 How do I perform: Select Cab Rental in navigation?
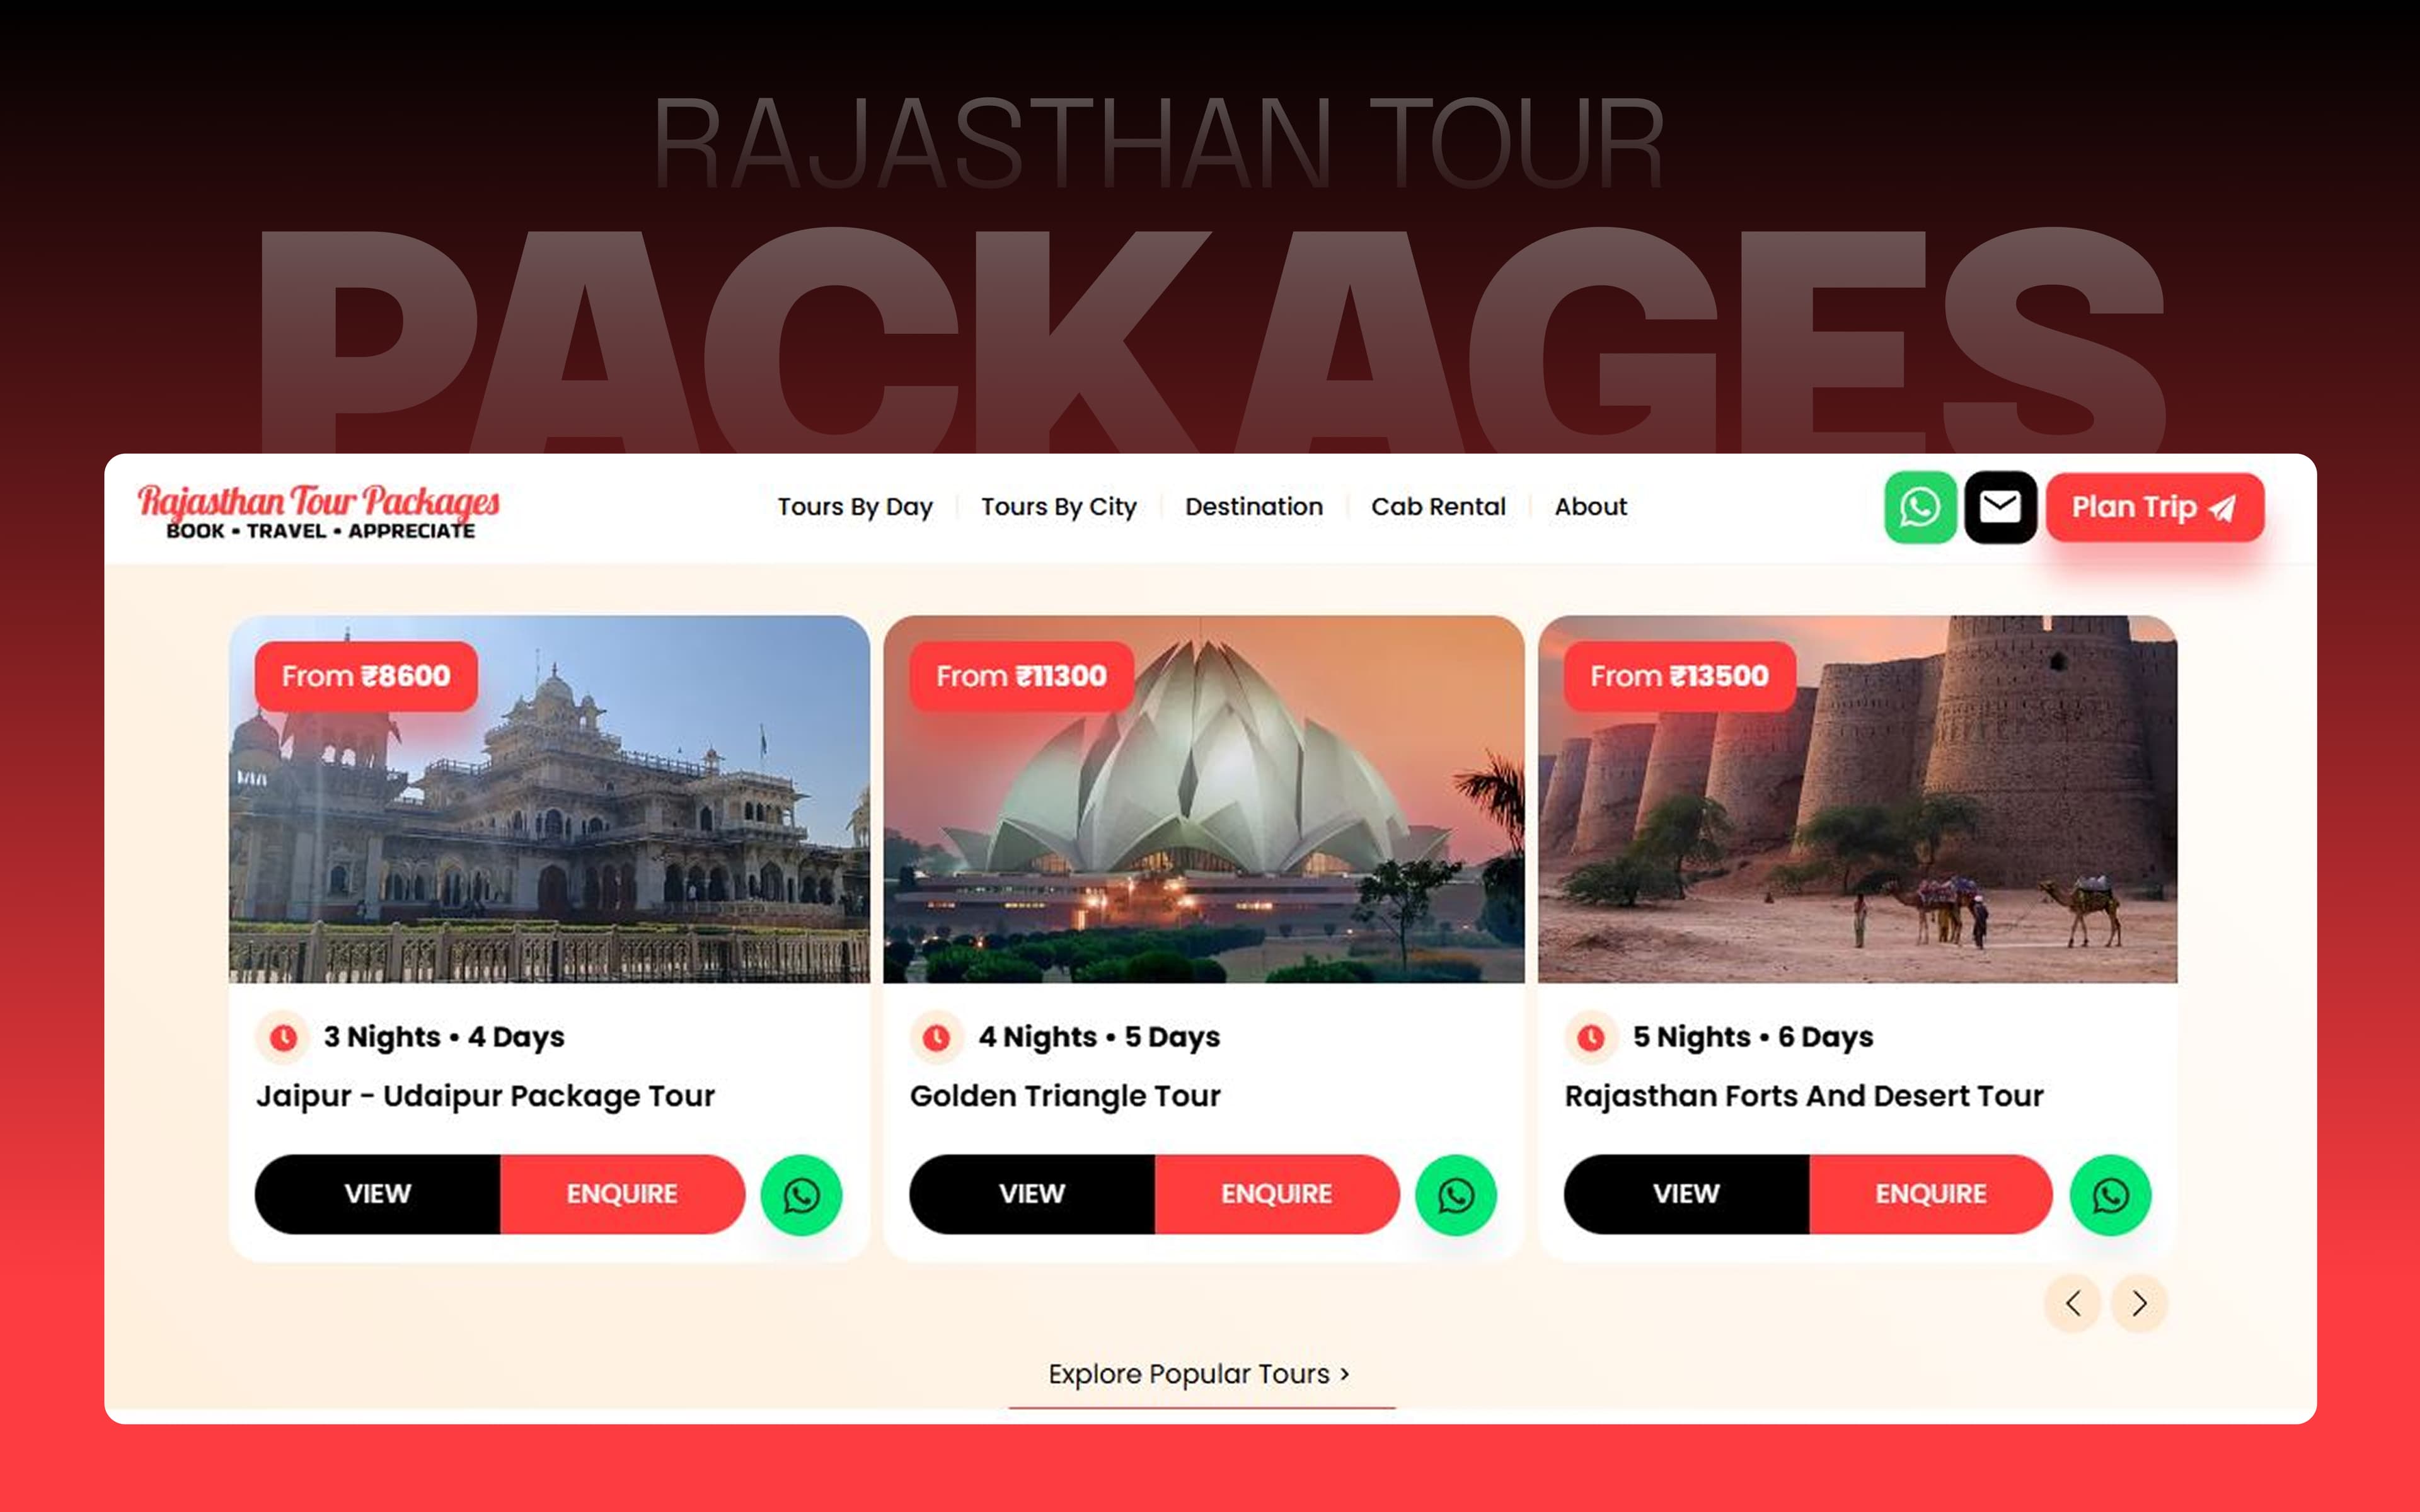tap(1438, 507)
